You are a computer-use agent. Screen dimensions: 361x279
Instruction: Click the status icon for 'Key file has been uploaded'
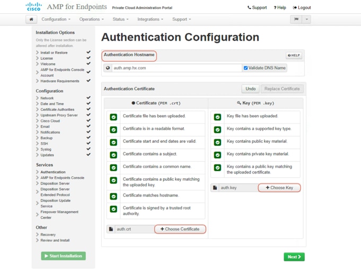(x=217, y=117)
